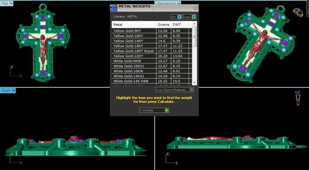Click the 9.18 DWT value
Screen dimensions: 309x170
coord(176,61)
